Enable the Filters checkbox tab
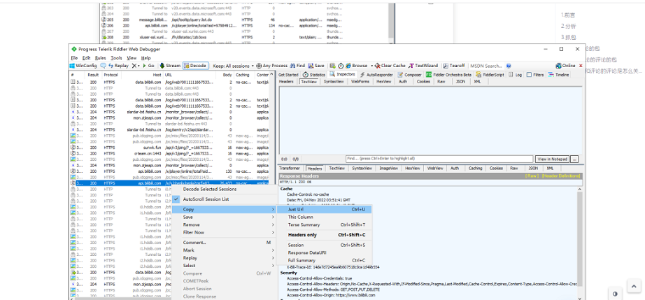 535,75
